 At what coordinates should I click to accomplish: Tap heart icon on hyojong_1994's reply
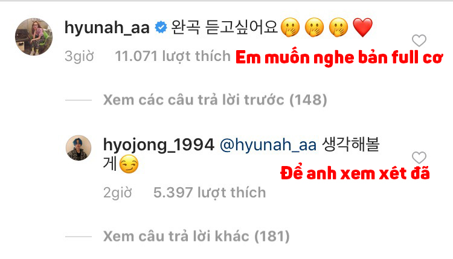tap(419, 158)
